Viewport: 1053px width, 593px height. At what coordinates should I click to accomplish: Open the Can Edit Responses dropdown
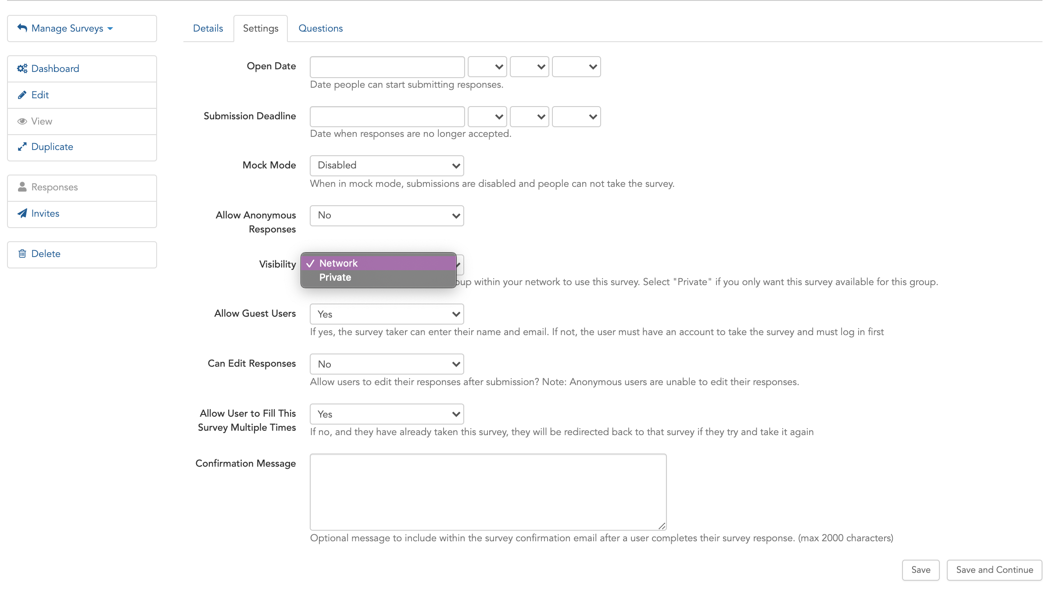click(x=387, y=364)
